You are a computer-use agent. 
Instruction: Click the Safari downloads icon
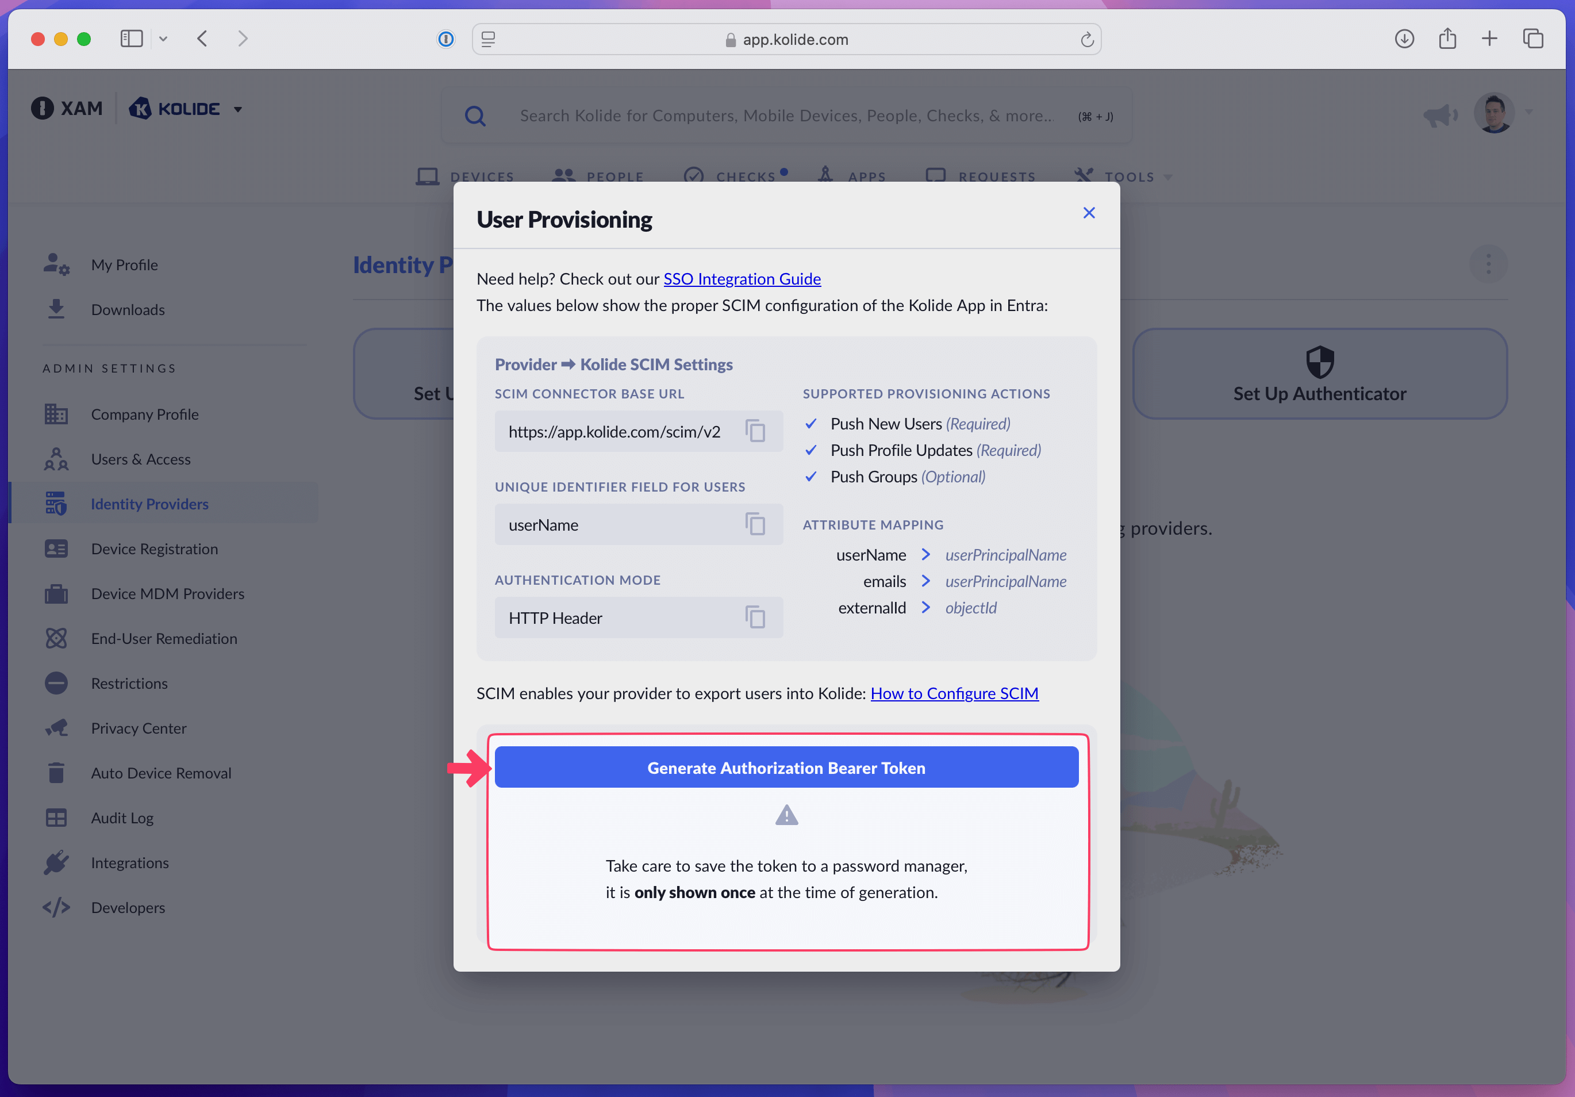point(1404,39)
